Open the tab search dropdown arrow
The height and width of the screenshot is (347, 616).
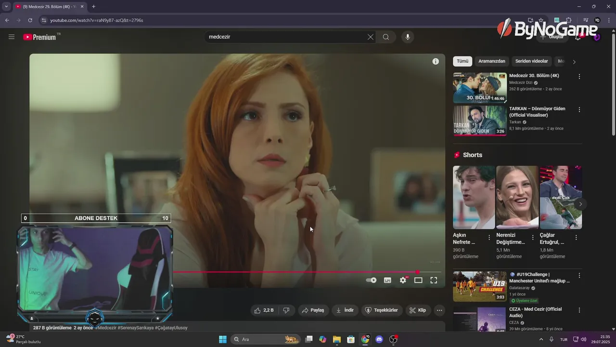click(6, 7)
